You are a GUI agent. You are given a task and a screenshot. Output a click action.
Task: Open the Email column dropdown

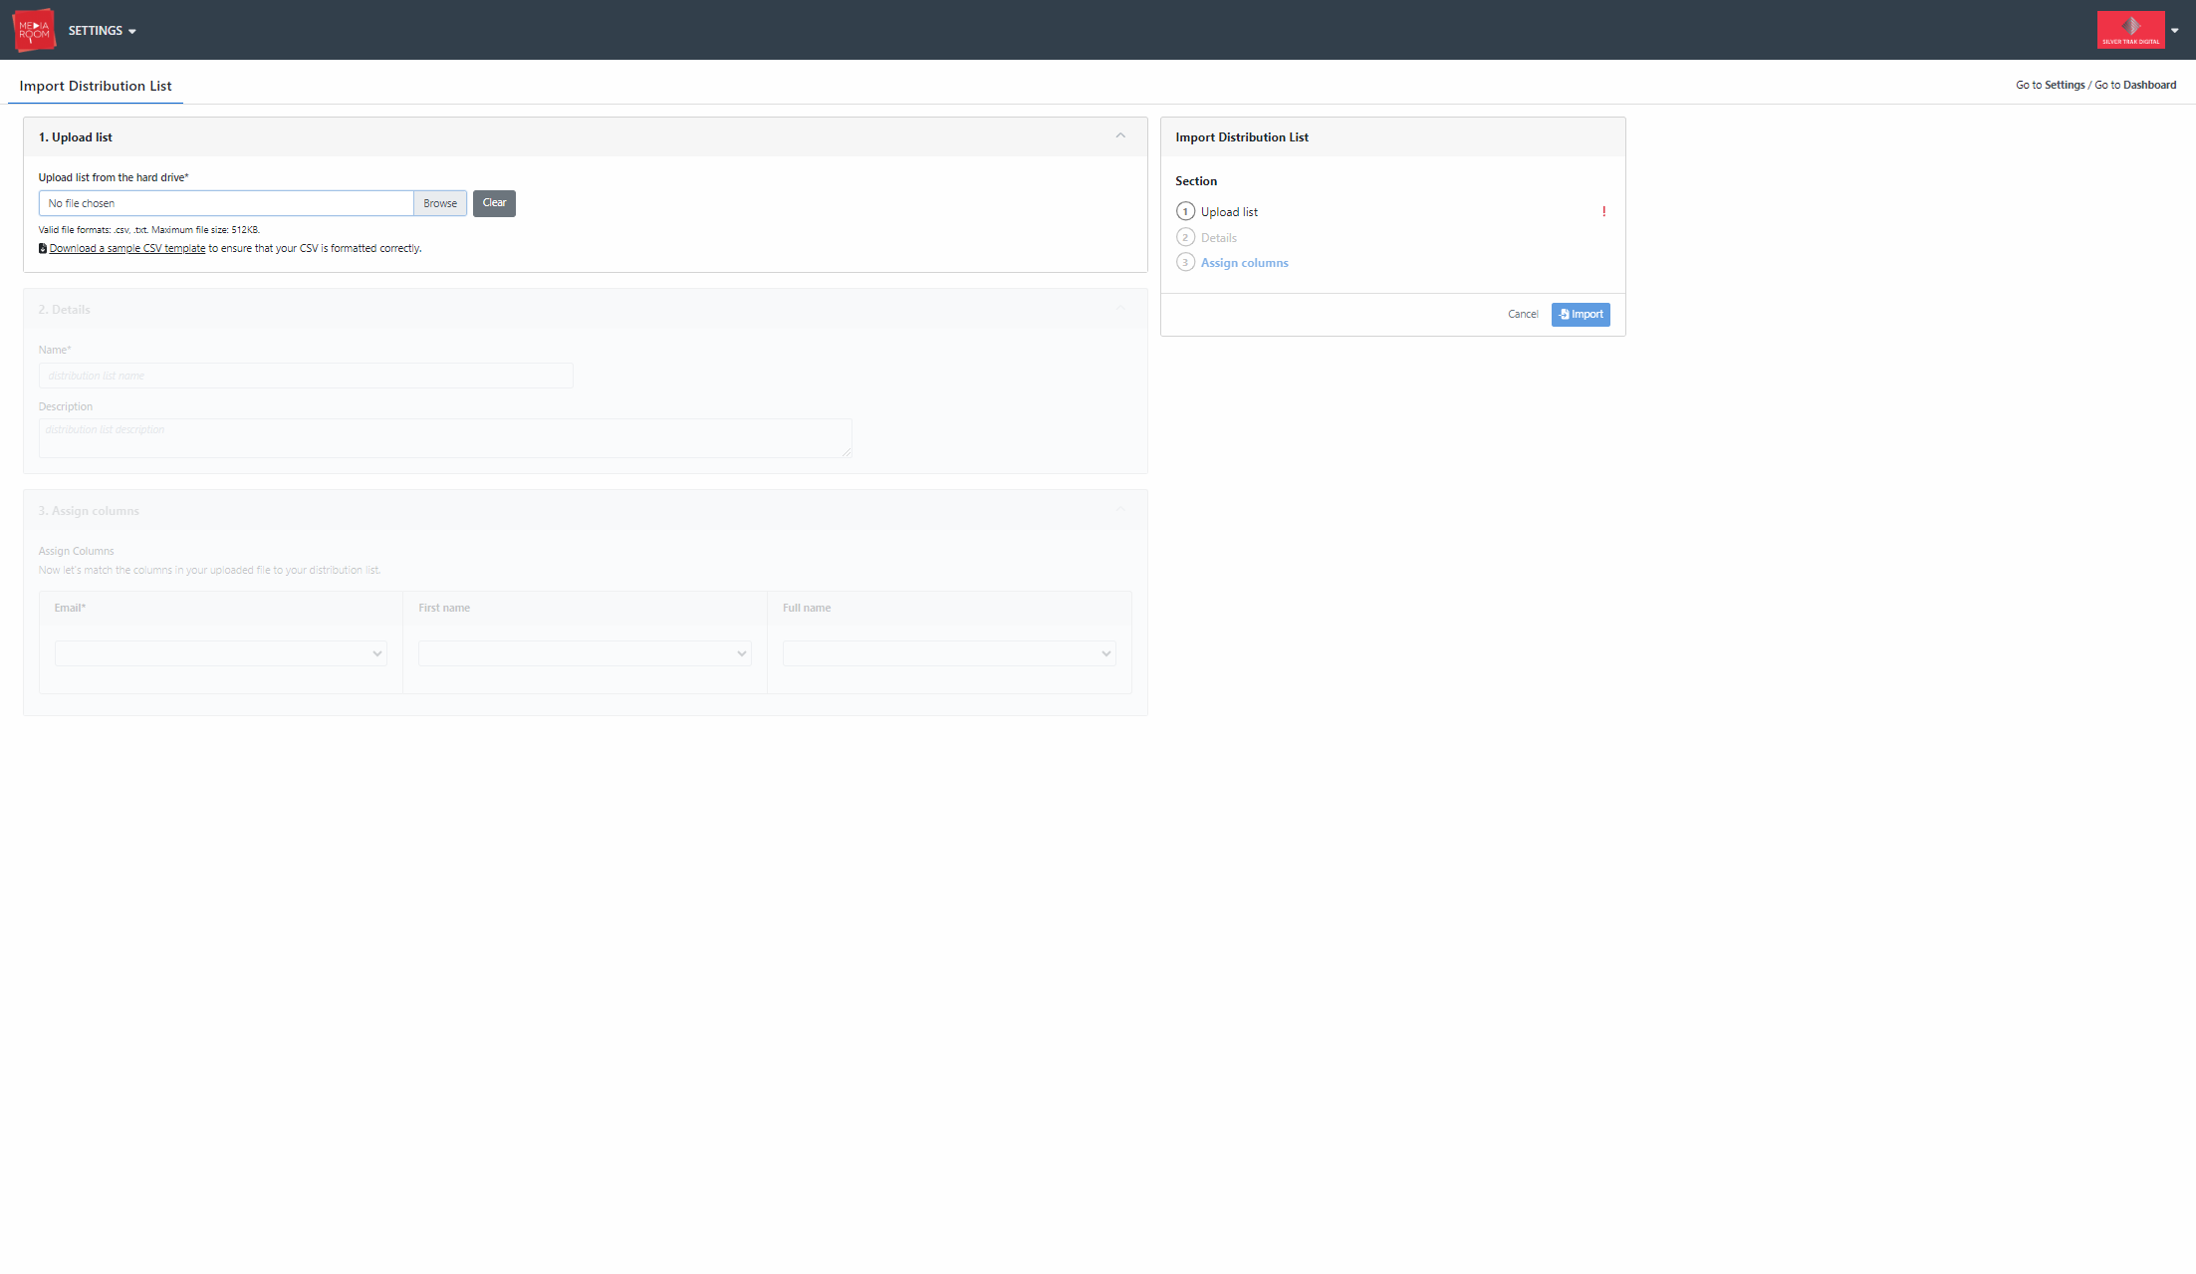(221, 653)
